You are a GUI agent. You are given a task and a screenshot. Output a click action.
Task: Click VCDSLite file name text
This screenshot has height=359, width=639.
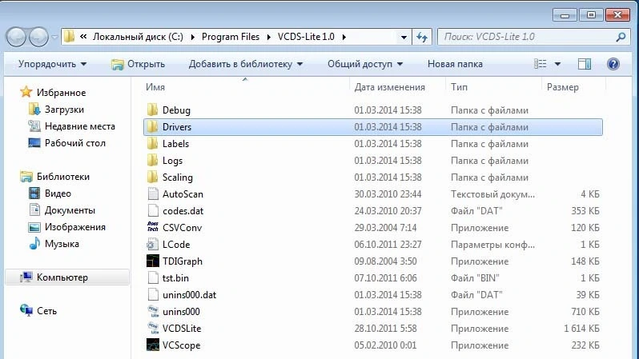(x=182, y=329)
